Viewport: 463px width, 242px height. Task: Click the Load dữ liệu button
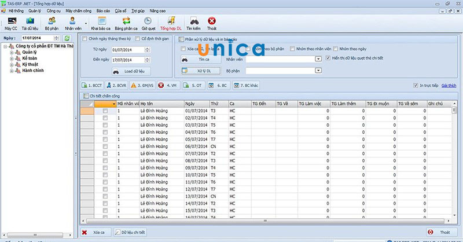133,71
